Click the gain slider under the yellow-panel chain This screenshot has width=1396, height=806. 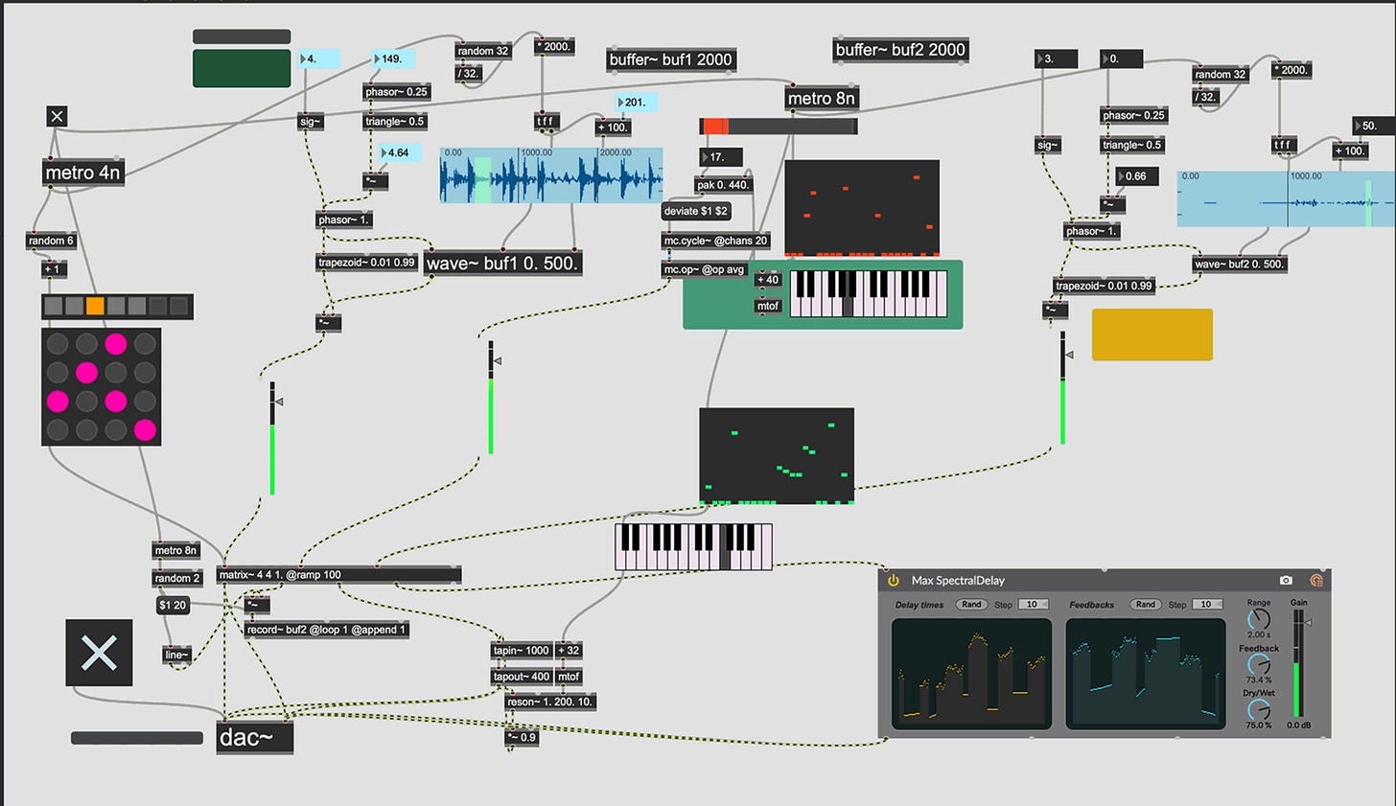coord(1063,388)
